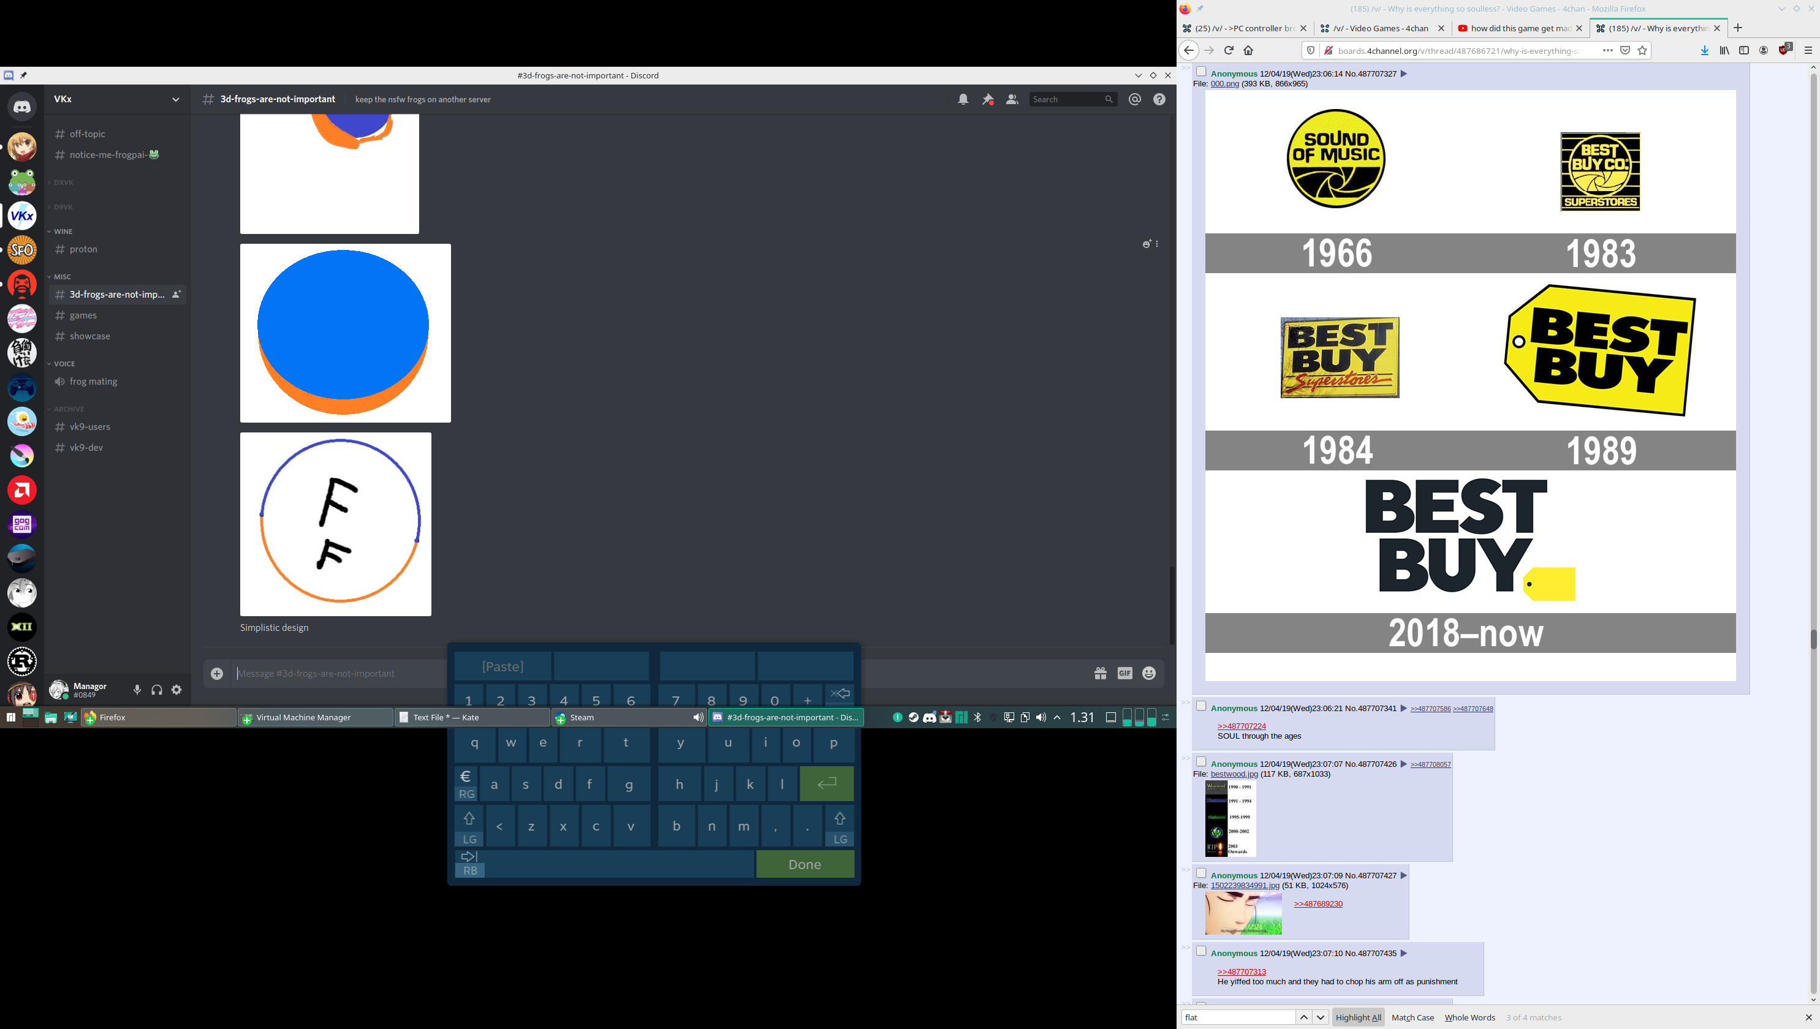The height and width of the screenshot is (1029, 1820).
Task: Open the bestwood.jpg thumbnail image
Action: pos(1230,819)
